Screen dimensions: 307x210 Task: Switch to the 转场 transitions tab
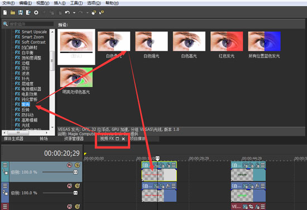click(44, 139)
